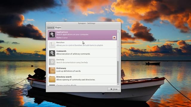Click the scrollbar down arrow
Screen dimensions: 191x107
pos(118,84)
